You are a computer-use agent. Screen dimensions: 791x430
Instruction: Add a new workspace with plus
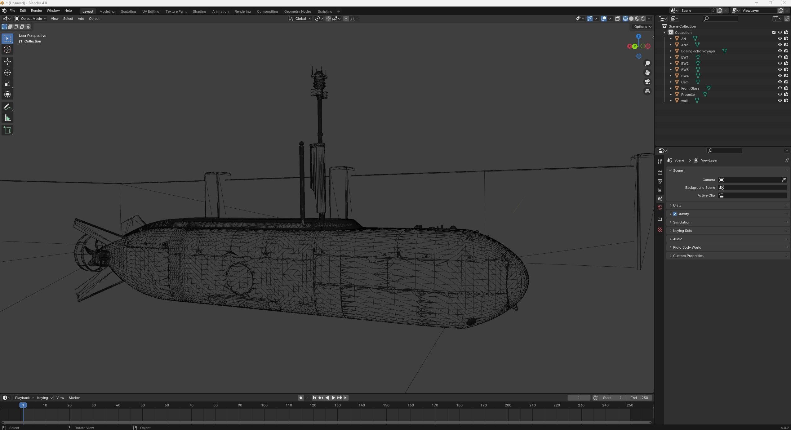point(339,11)
